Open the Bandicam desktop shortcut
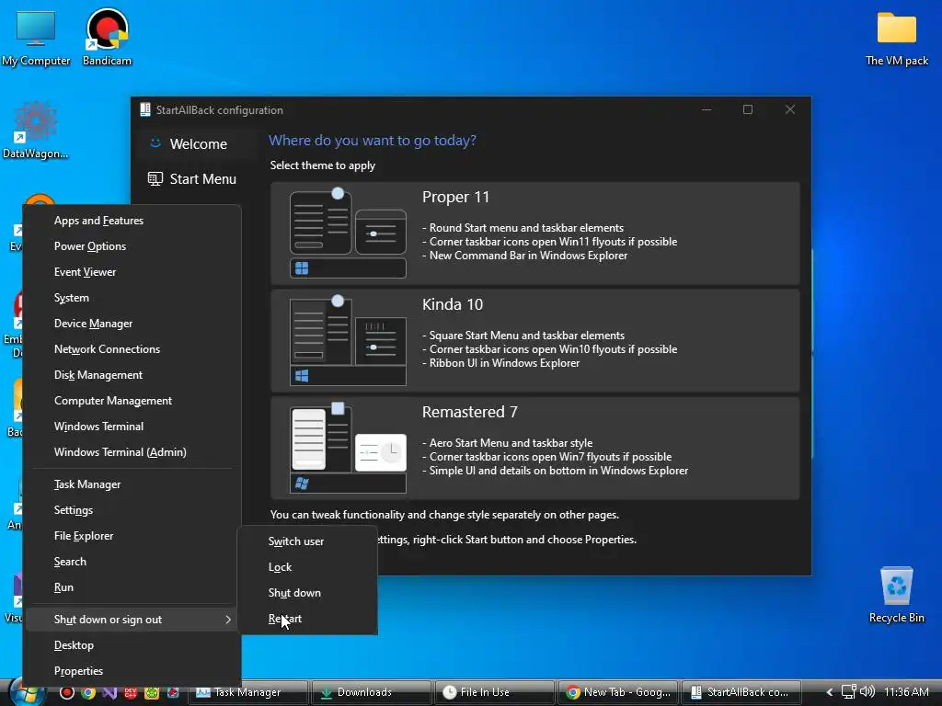The image size is (942, 706). point(107,37)
